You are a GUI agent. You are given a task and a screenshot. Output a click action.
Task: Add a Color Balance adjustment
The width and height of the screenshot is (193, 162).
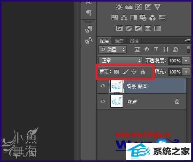coord(124,17)
